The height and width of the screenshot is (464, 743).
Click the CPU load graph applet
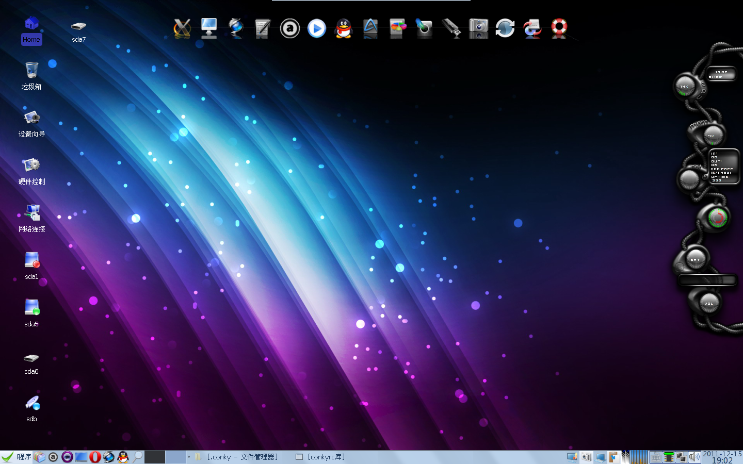pos(639,457)
